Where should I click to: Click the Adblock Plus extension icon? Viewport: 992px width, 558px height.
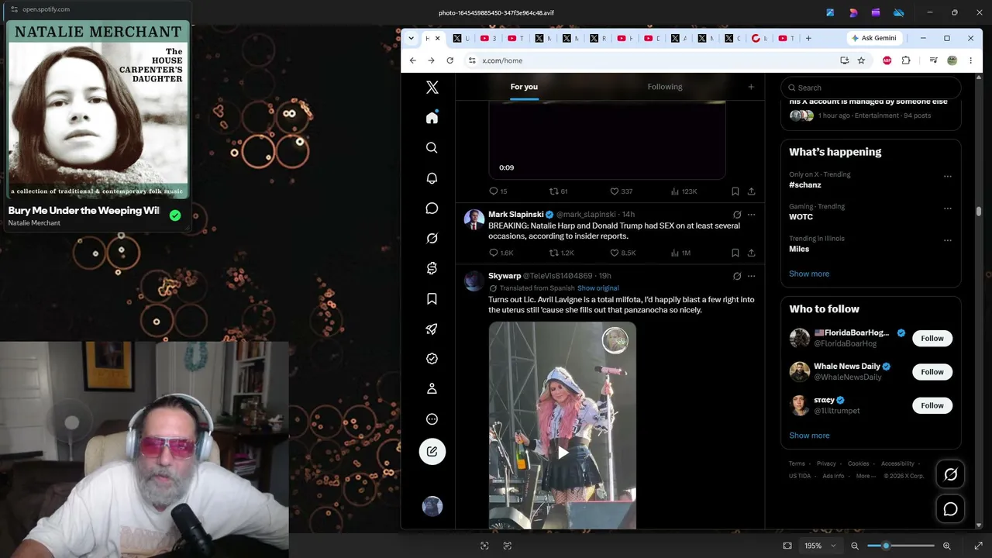pos(887,60)
